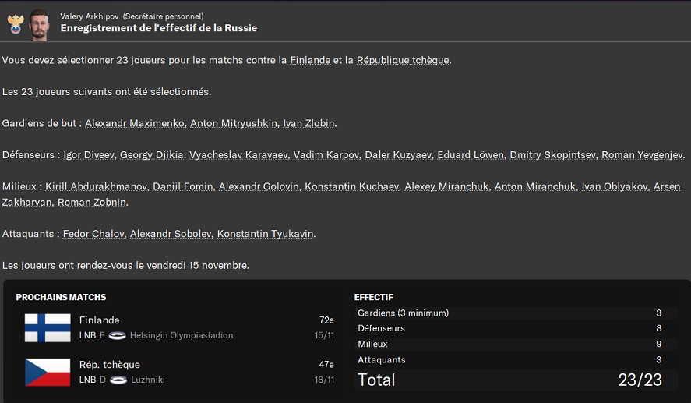Click the Czech Republic flag icon
The image size is (691, 403).
tap(48, 372)
